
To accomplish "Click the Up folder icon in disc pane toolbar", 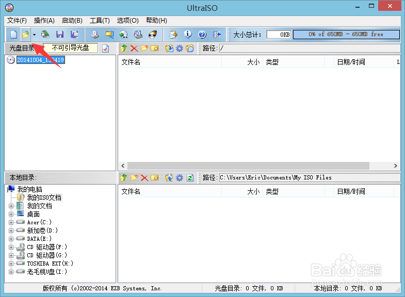I will [124, 48].
